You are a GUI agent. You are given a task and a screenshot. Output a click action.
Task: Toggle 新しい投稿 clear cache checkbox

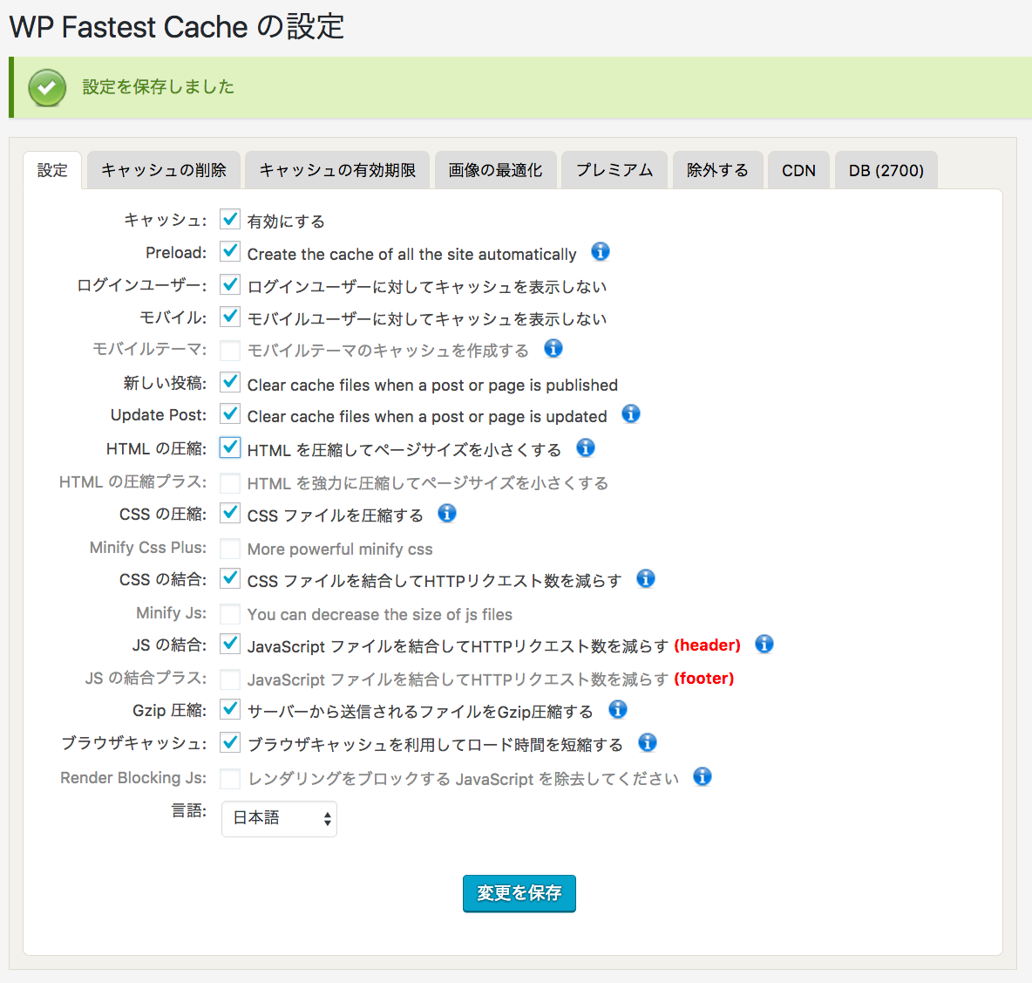tap(230, 383)
